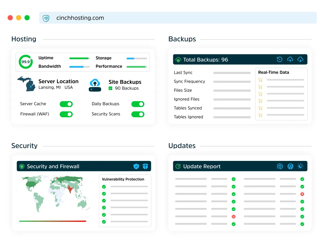
Task: Click the Bandwidth progress bar
Action: pyautogui.click(x=80, y=67)
